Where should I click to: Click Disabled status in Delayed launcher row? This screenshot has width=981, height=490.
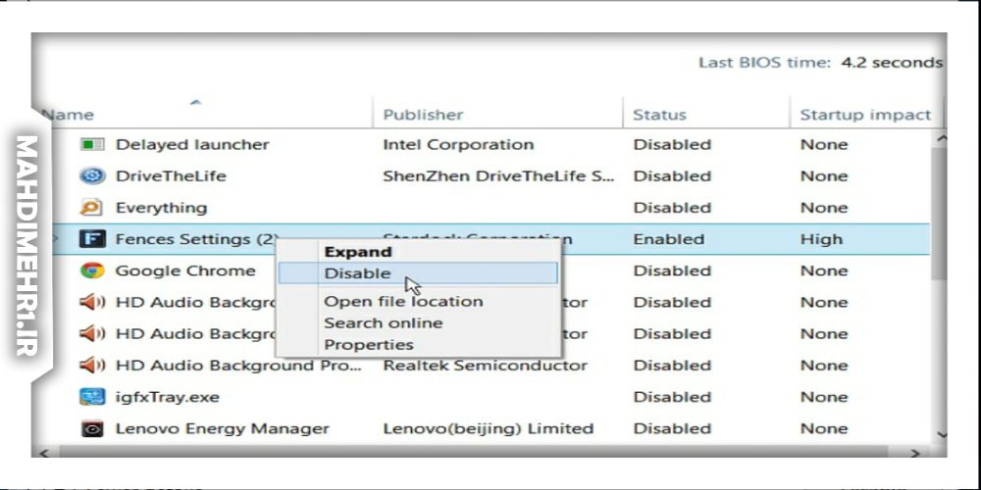[673, 144]
